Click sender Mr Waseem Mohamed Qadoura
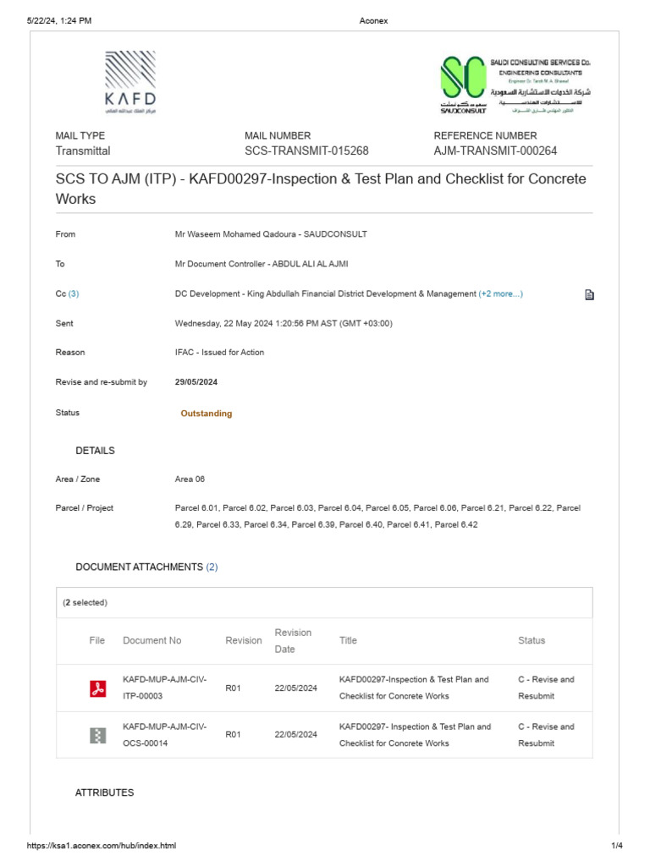Screen dimensions: 650x866 [x=271, y=234]
